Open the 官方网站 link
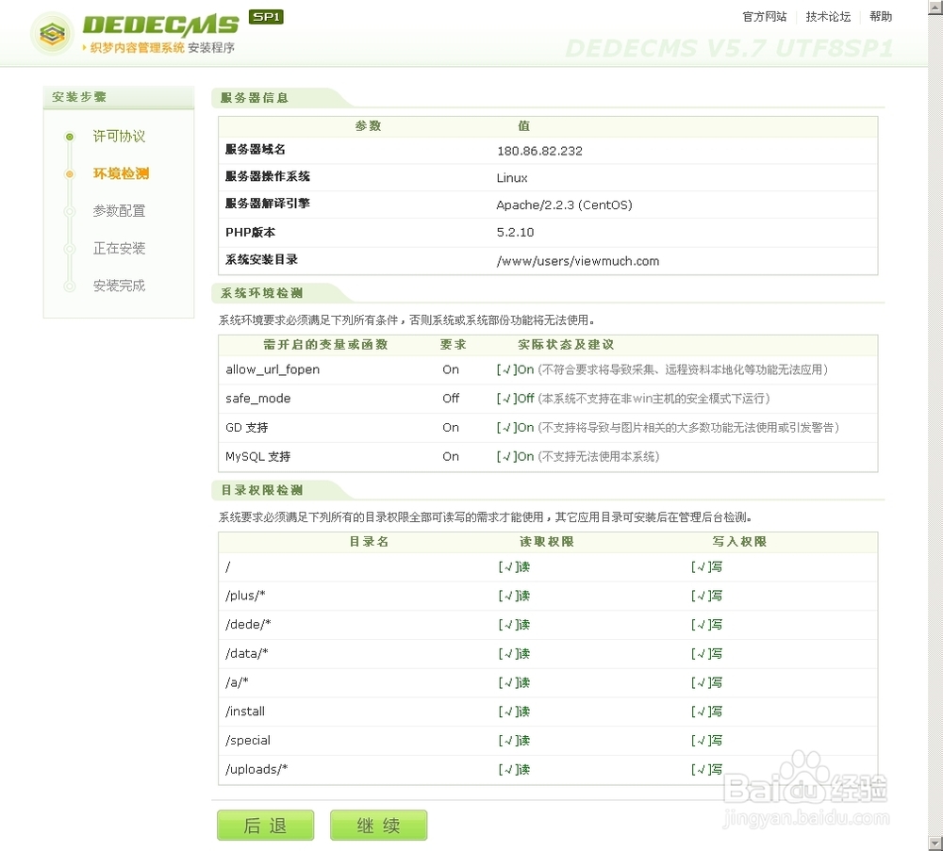This screenshot has width=943, height=851. 765,17
